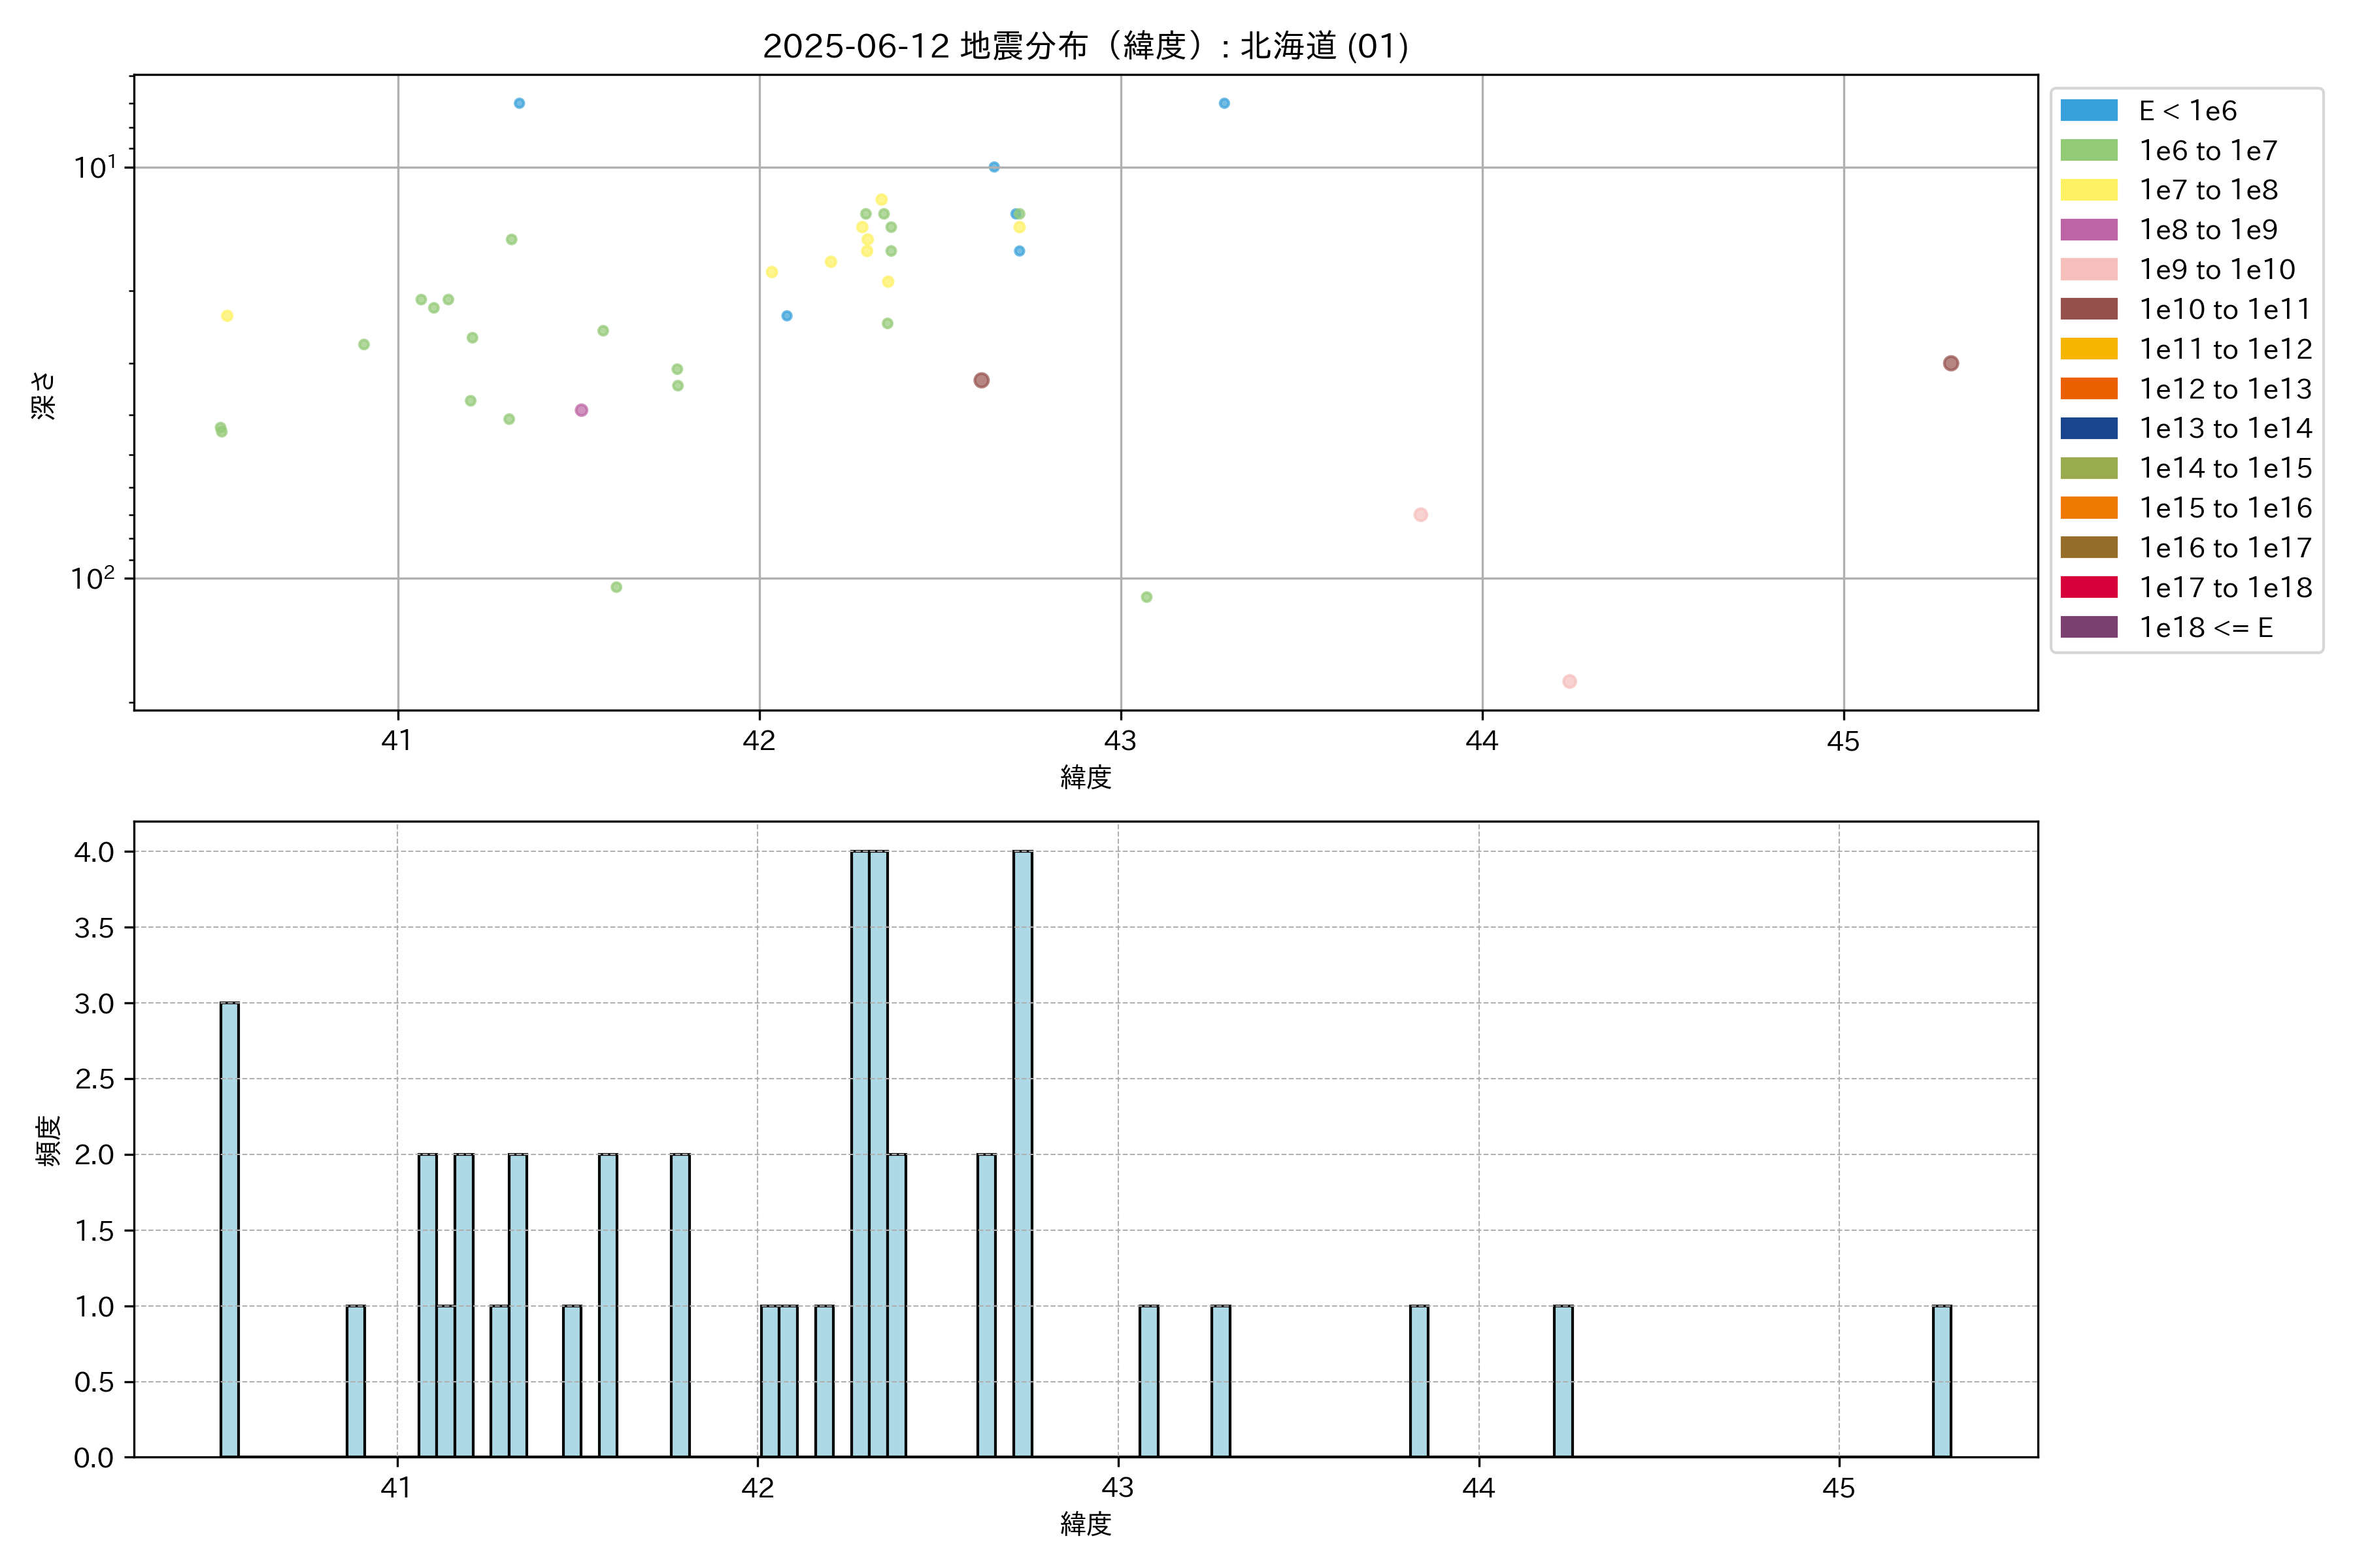Image resolution: width=2353 pixels, height=1568 pixels.
Task: Click the brown 1e10 to 1e11 legend swatch
Action: [x=2088, y=309]
